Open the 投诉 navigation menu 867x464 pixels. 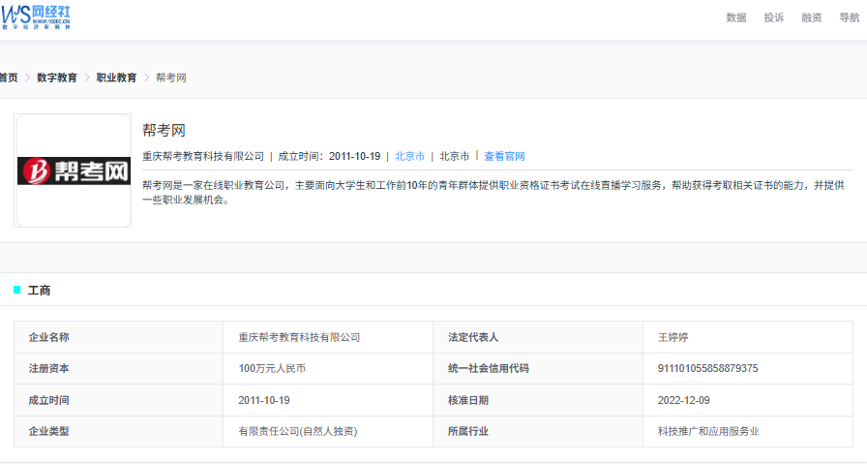point(773,17)
